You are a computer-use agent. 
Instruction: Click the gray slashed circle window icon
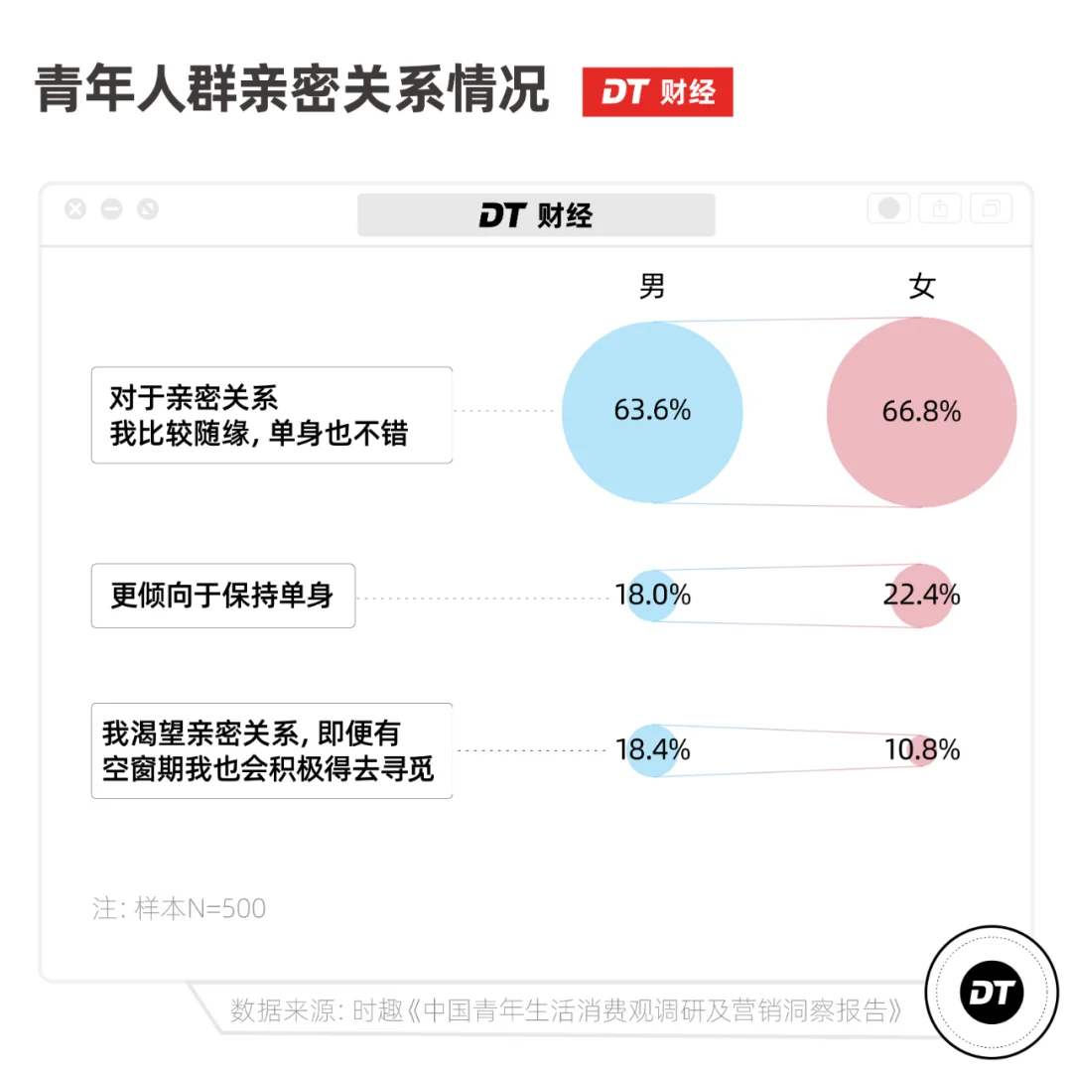point(148,209)
